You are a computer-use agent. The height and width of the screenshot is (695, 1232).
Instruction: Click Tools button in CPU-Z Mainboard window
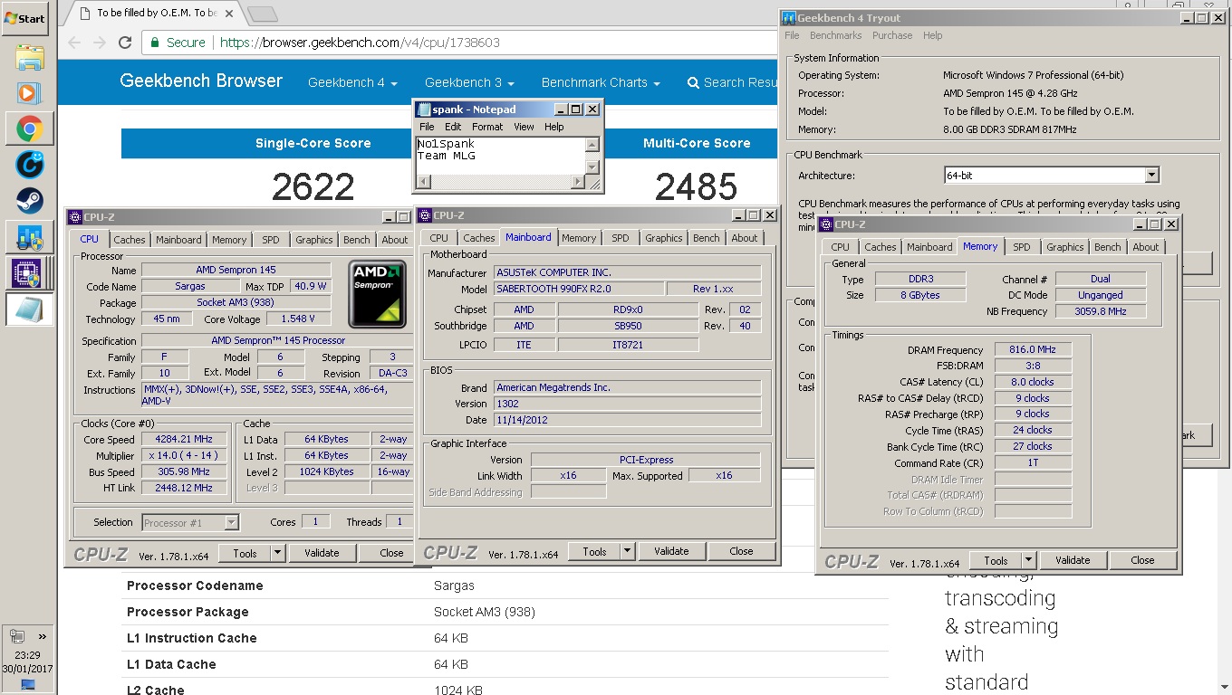pos(594,551)
